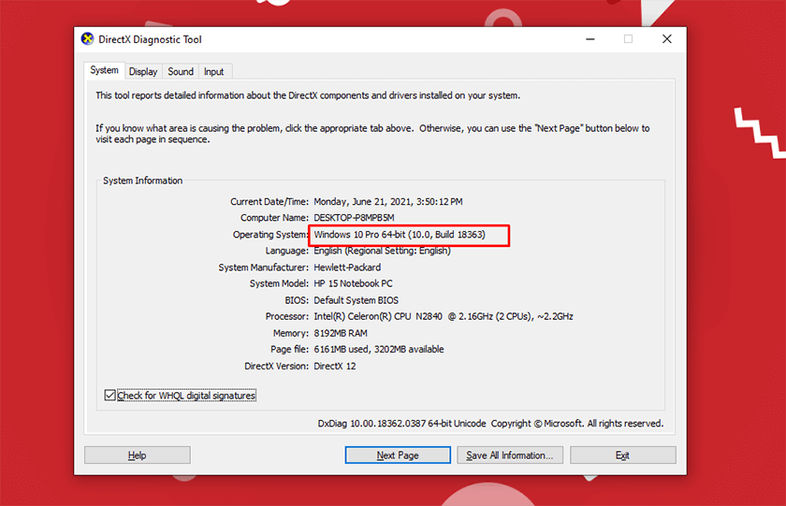Click the System Information group heading
Image resolution: width=786 pixels, height=506 pixels.
click(x=143, y=181)
